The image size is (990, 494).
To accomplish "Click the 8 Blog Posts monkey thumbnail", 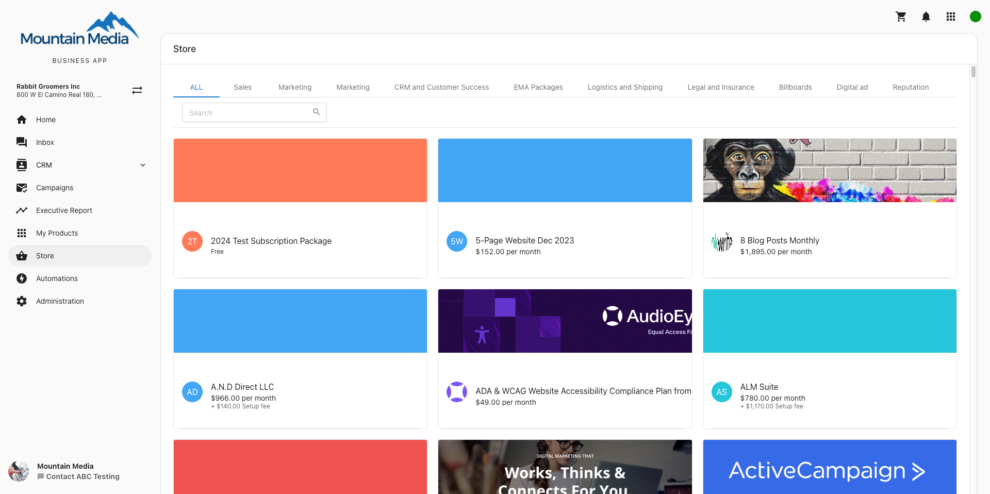I will click(x=829, y=170).
